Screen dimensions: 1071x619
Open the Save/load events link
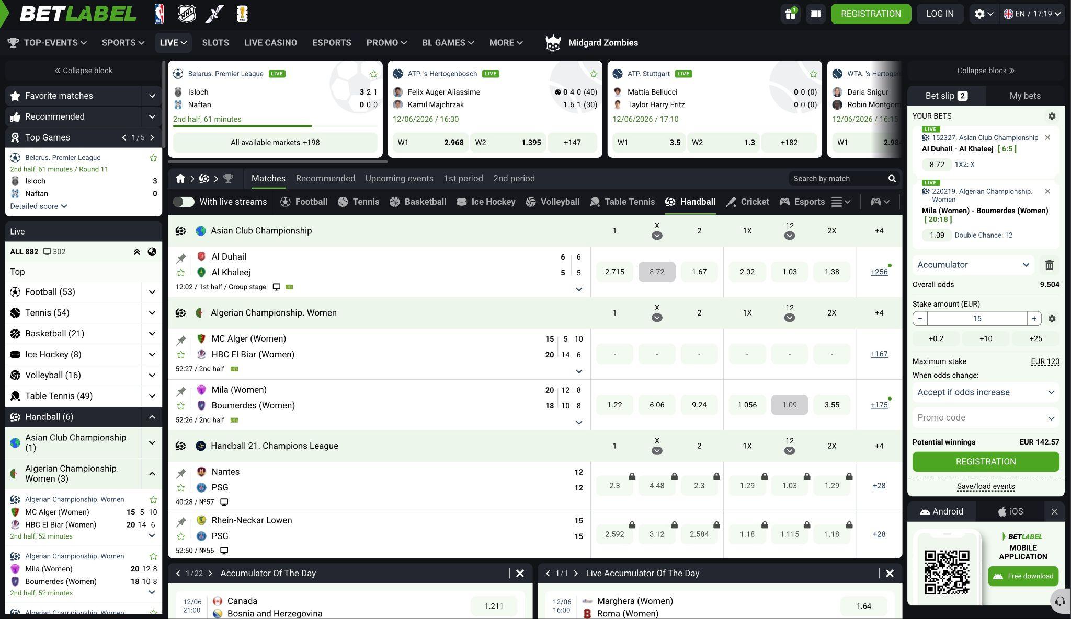point(986,486)
